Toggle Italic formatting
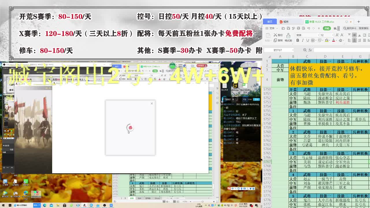Viewport: 370px width, 208px height. pos(302,40)
